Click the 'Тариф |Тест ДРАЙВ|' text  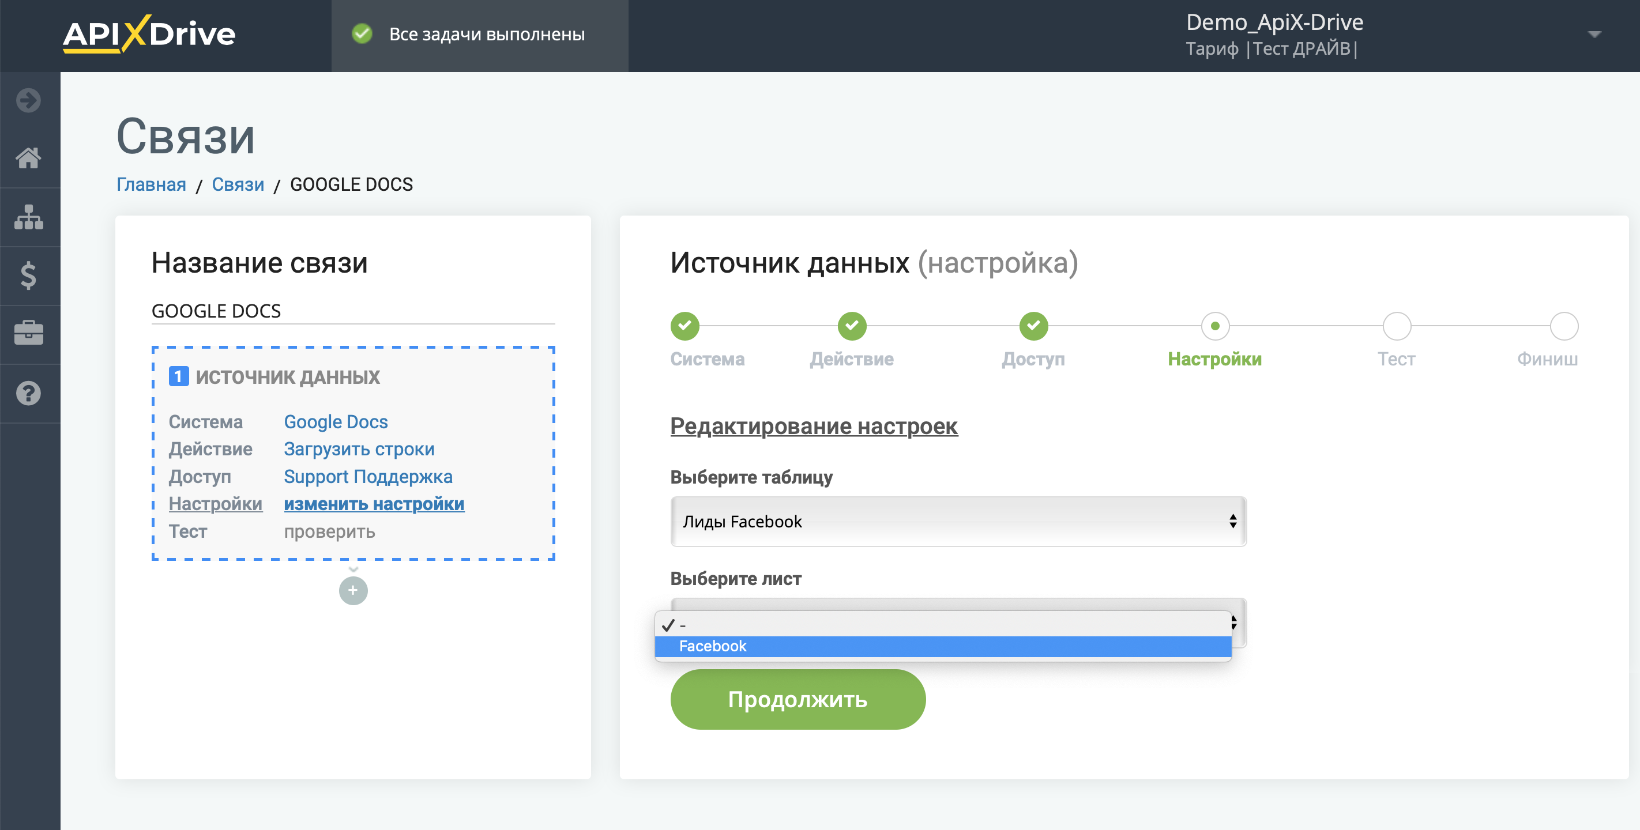pyautogui.click(x=1271, y=49)
